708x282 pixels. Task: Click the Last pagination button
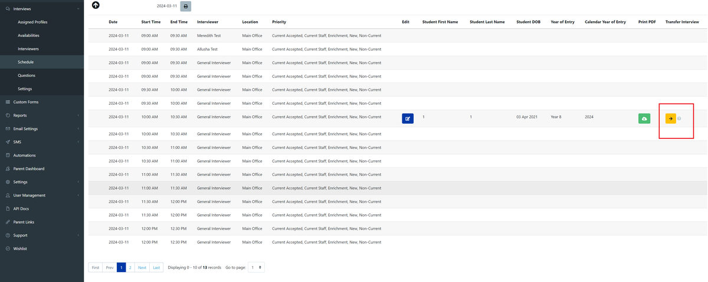[156, 267]
